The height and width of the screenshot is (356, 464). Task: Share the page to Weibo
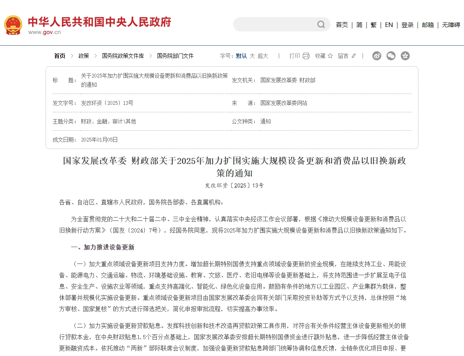point(377,56)
